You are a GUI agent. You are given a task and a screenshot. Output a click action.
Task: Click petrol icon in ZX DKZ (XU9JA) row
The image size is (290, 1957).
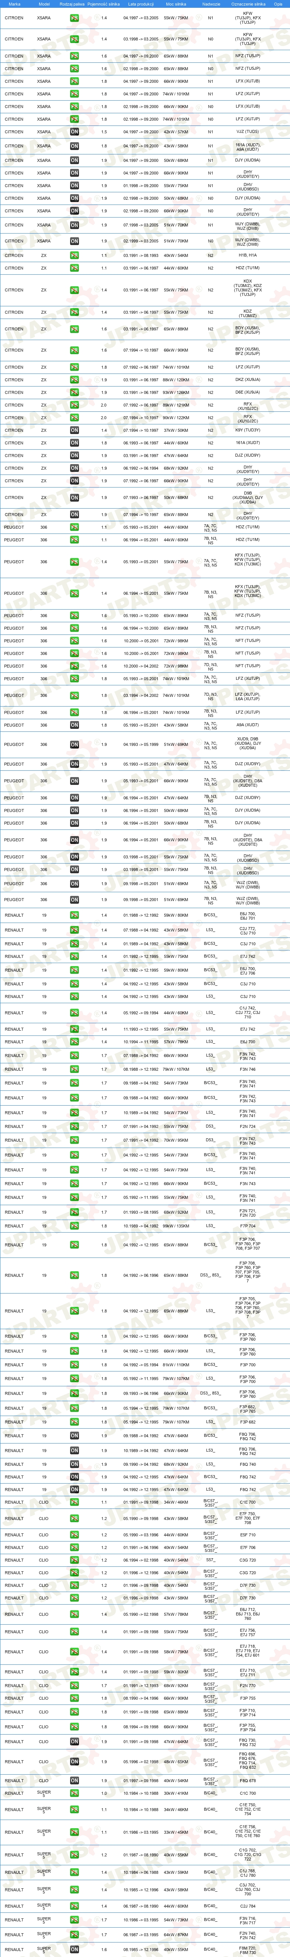(75, 380)
